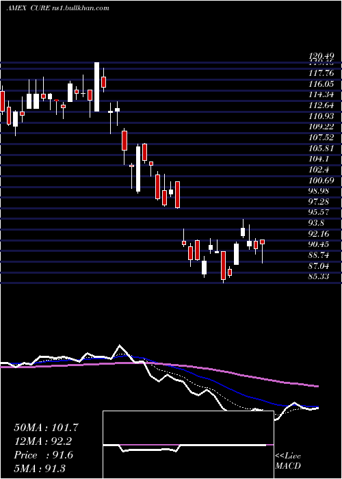The height and width of the screenshot is (479, 342).
Task: Click the 97.28 price axis label
Action: pos(319,201)
